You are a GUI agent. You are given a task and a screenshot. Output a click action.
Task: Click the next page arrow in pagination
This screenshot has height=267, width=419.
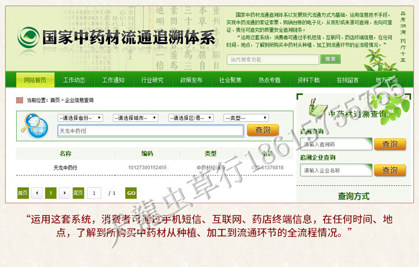point(64,193)
